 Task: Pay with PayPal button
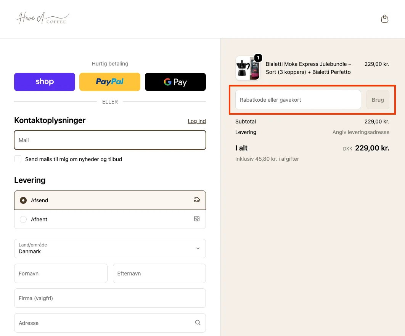point(110,82)
